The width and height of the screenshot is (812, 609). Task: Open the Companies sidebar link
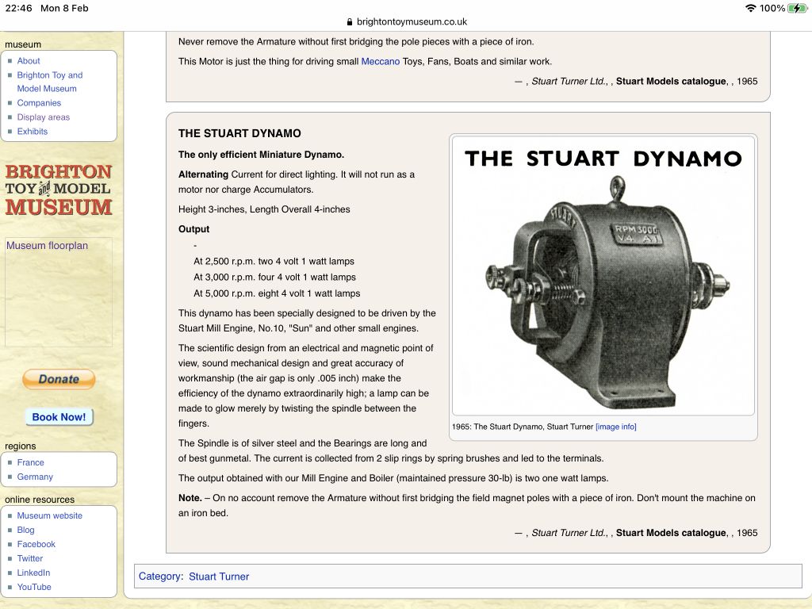[39, 102]
